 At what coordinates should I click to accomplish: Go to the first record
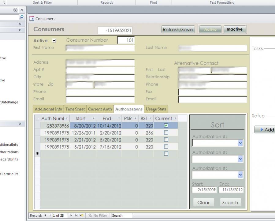pos(45,215)
